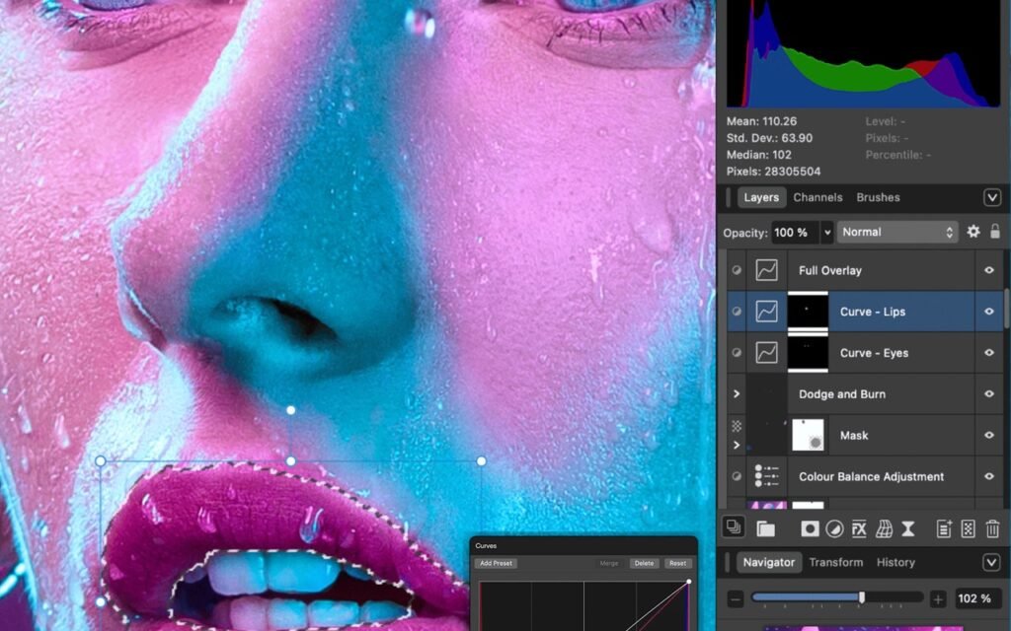This screenshot has width=1011, height=631.
Task: Switch to the Navigator tab
Action: [x=768, y=562]
